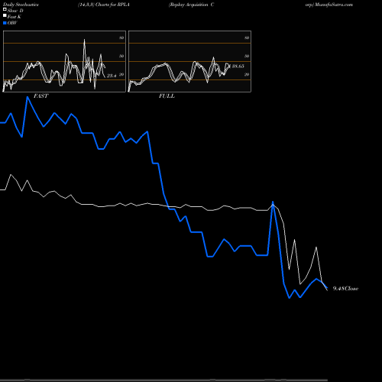Click the '(14,3,3) Charts for RPLA' text
The height and width of the screenshot is (382, 382).
(x=104, y=5)
